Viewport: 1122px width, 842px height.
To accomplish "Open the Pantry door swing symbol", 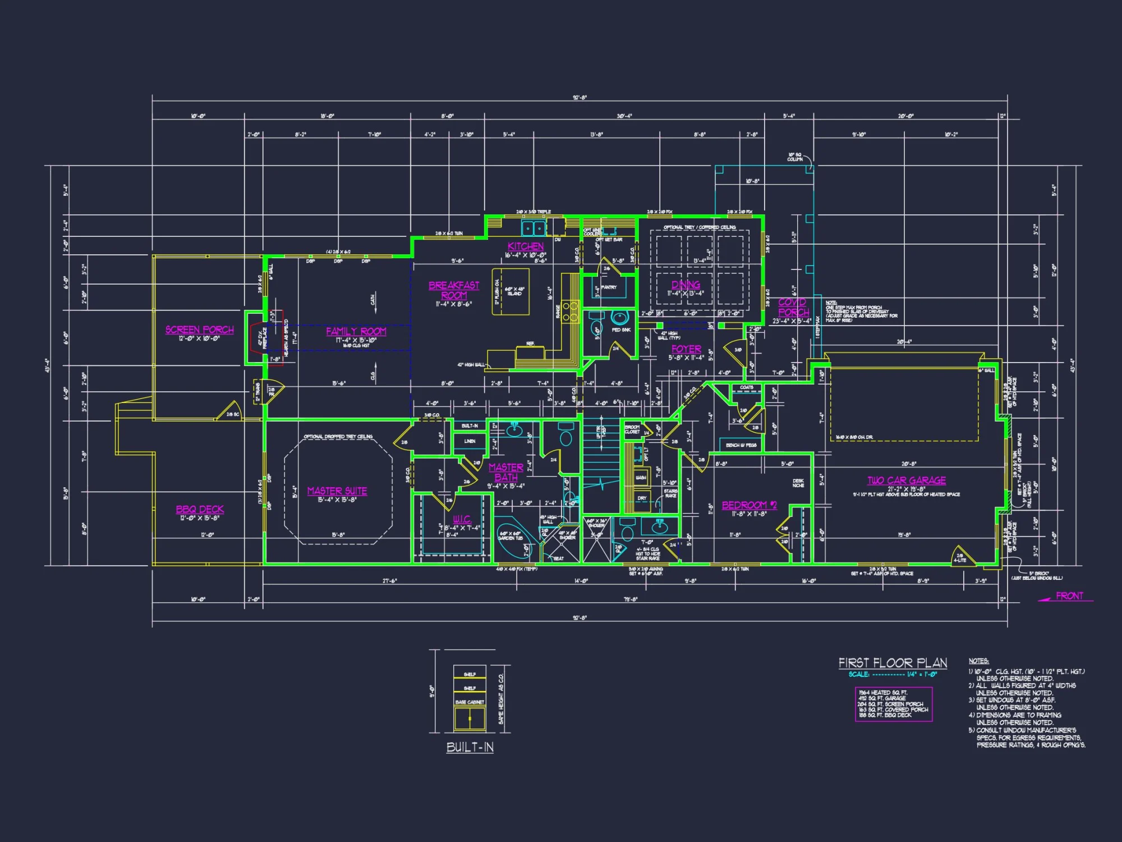I will [608, 265].
